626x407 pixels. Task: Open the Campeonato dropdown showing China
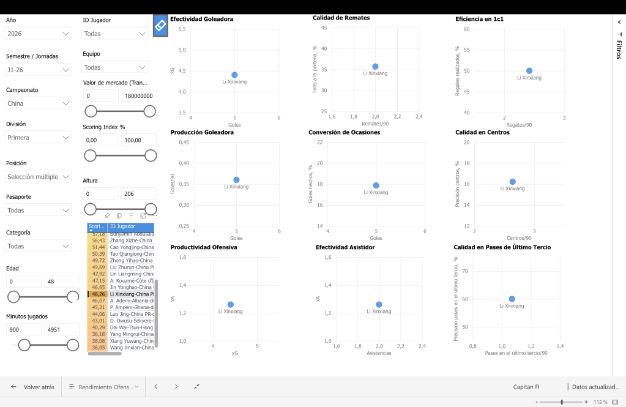pyautogui.click(x=39, y=103)
